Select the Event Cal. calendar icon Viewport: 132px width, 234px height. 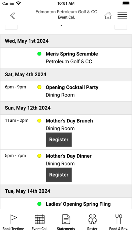point(40,219)
